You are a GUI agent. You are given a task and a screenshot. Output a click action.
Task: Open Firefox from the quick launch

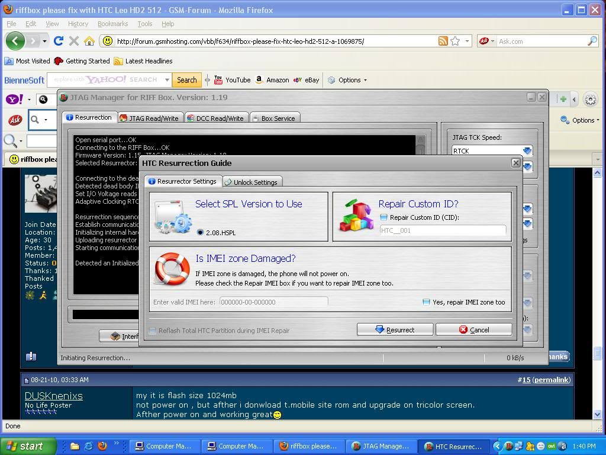coord(102,446)
